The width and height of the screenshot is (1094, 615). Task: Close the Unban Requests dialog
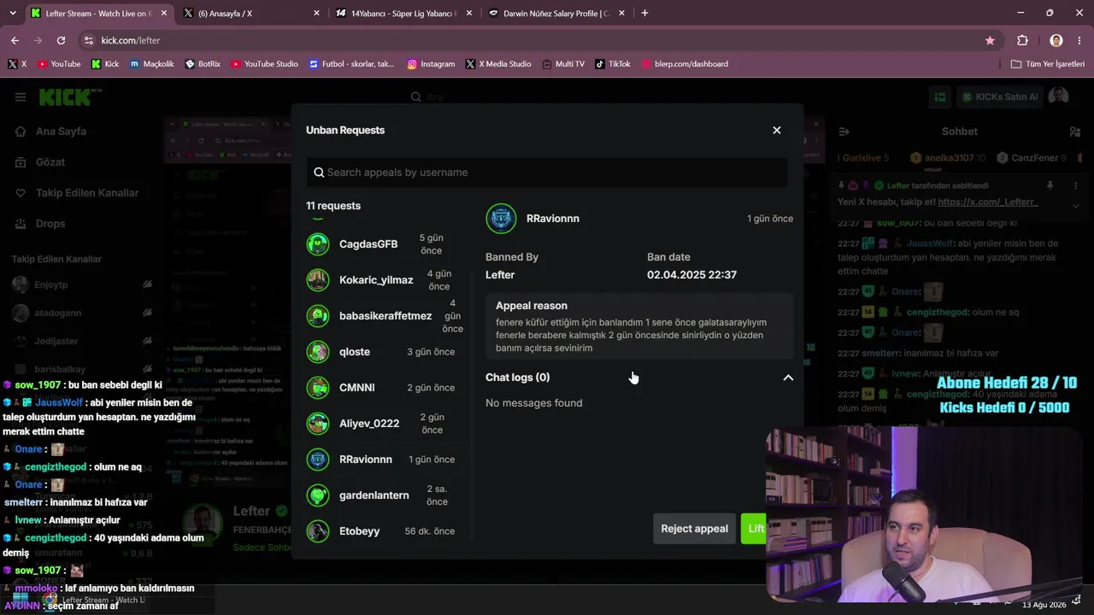(777, 130)
